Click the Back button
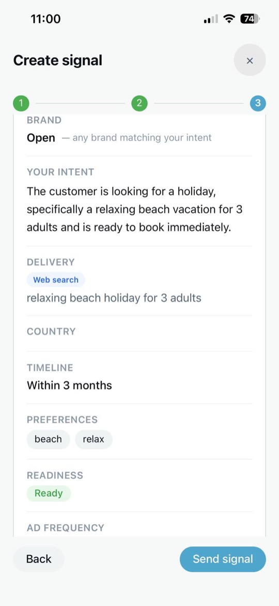Image resolution: width=279 pixels, height=606 pixels. click(39, 559)
